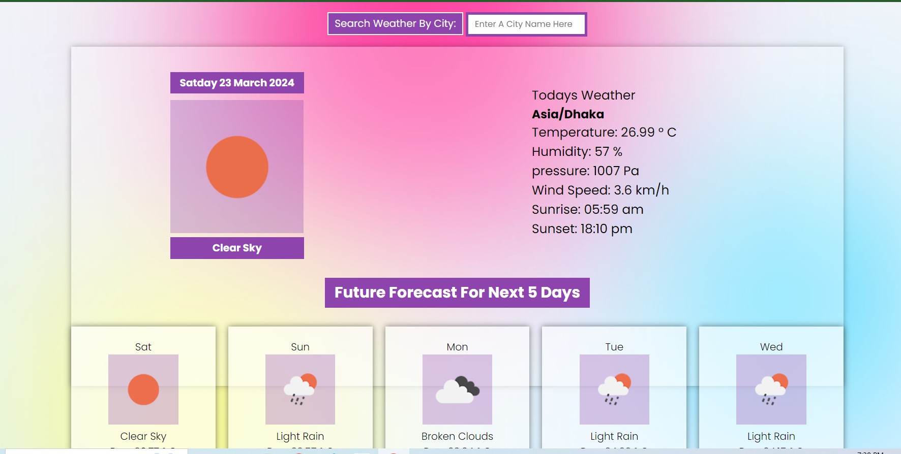Click Sunday's light rain icon
This screenshot has height=454, width=901.
point(300,389)
